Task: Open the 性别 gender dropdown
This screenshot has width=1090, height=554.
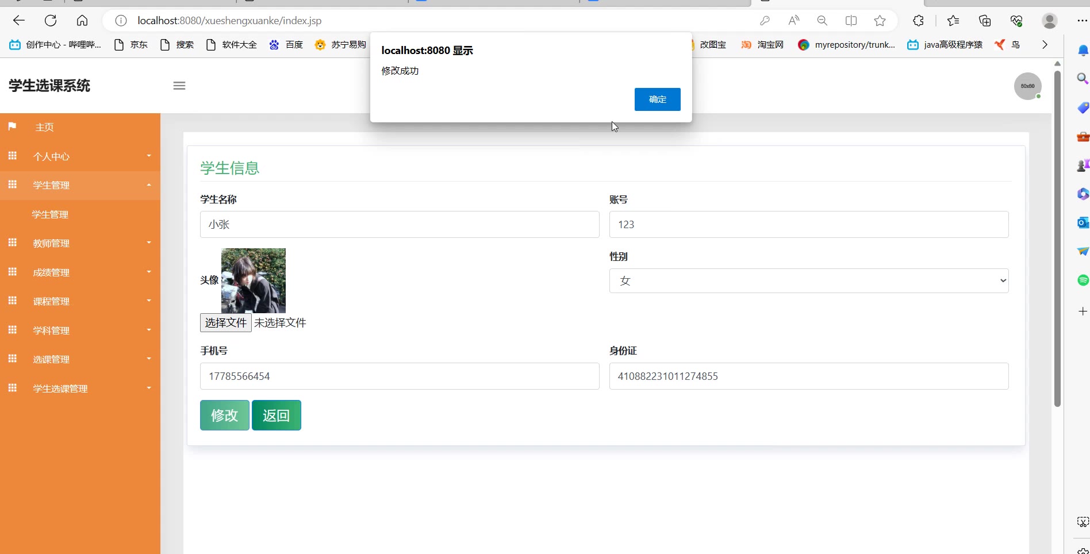Action: [809, 280]
